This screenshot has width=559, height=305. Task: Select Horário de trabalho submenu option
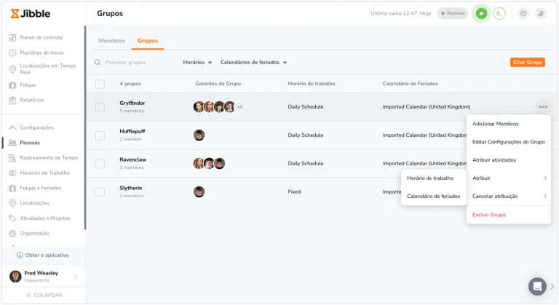click(x=434, y=178)
